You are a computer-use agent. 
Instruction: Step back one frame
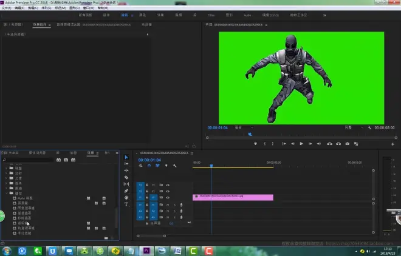click(293, 144)
